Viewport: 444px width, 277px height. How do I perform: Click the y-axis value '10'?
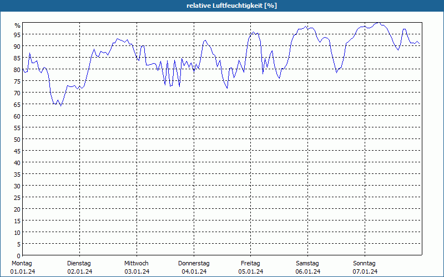(x=17, y=232)
